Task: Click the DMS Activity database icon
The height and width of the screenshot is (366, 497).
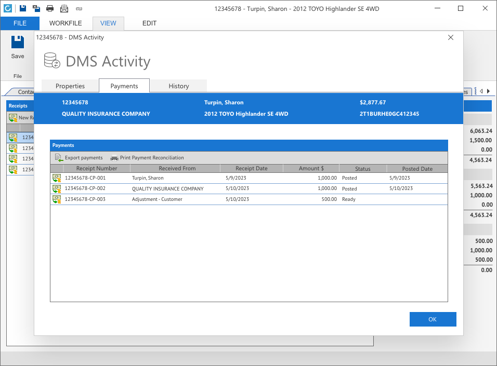Action: click(52, 60)
